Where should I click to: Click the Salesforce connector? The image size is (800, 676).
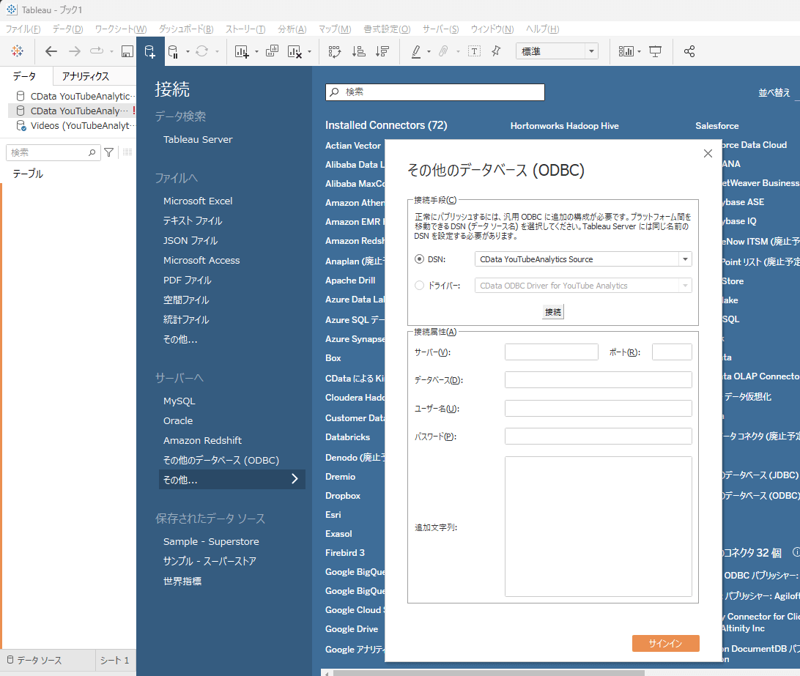click(716, 125)
